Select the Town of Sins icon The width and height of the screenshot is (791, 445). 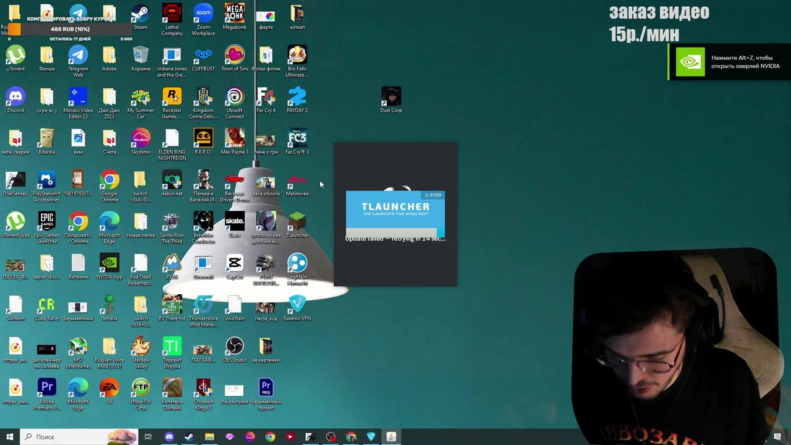pyautogui.click(x=234, y=59)
